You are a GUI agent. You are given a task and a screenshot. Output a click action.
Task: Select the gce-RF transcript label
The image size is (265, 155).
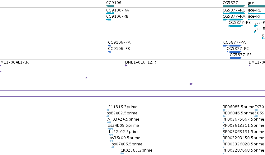[254, 16]
